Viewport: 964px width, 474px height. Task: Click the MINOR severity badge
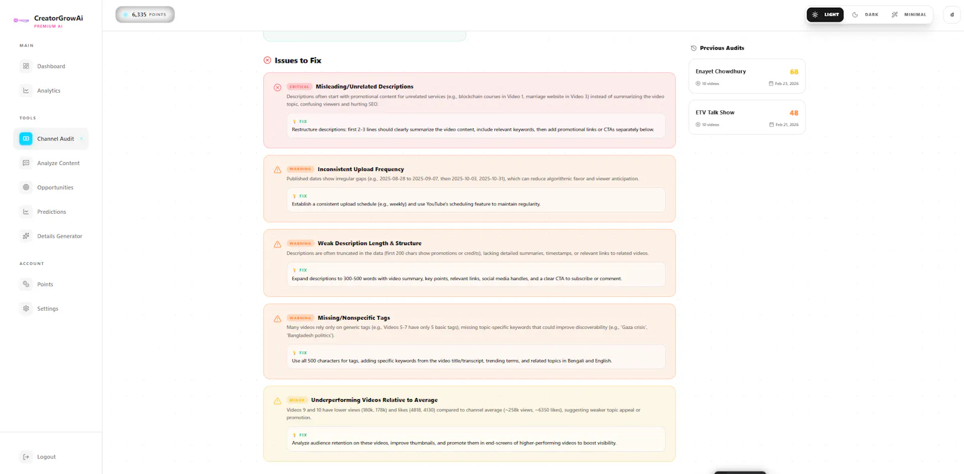click(297, 400)
